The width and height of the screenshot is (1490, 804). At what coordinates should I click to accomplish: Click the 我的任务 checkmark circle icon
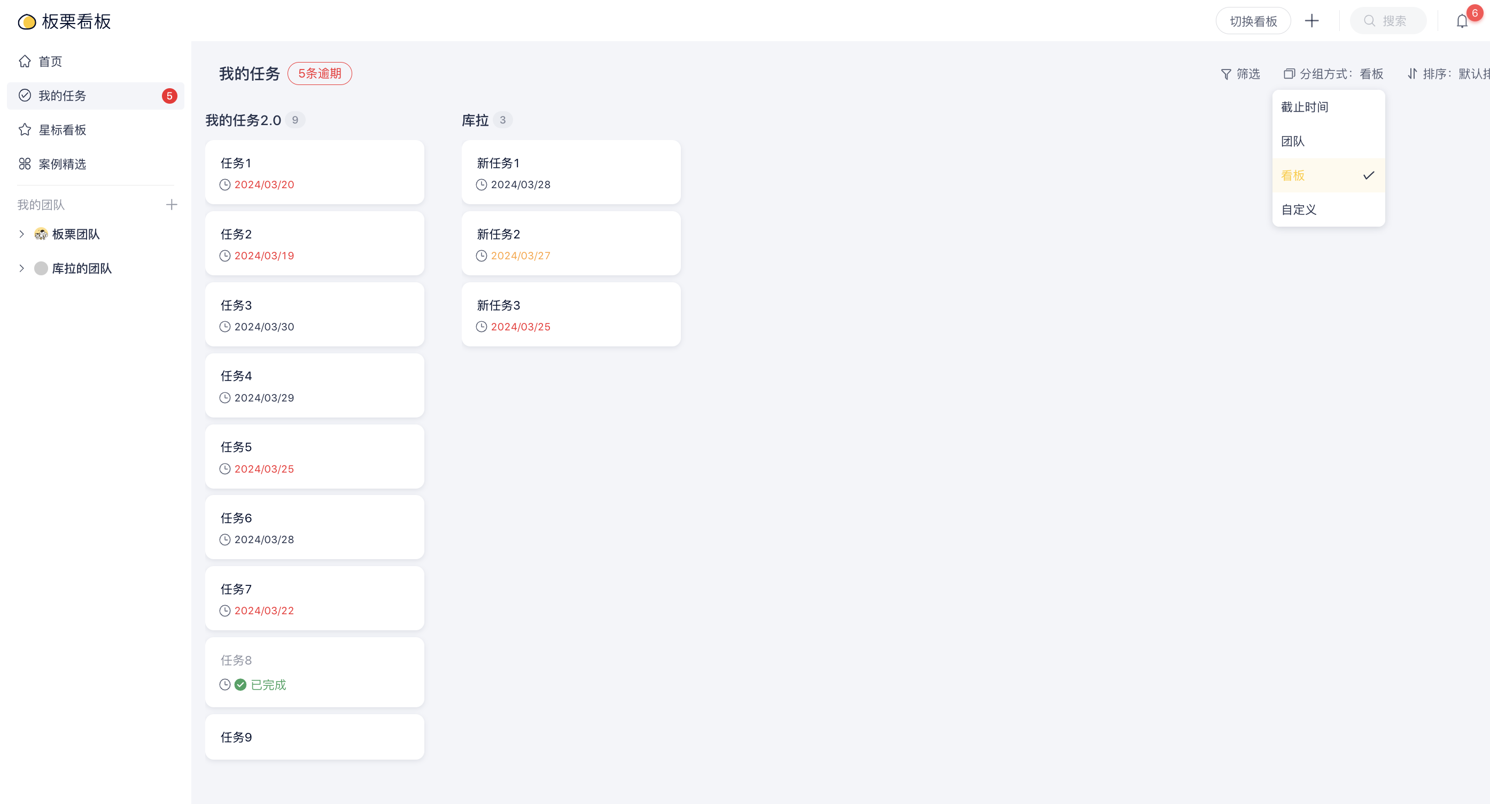pyautogui.click(x=25, y=96)
